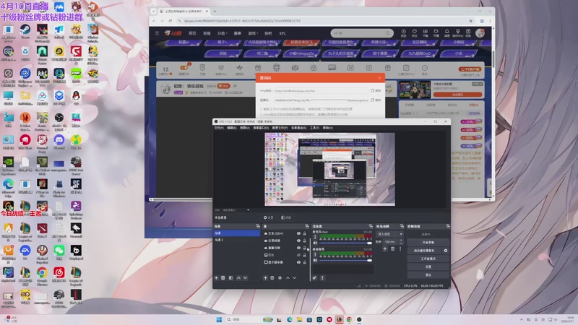
Task: Open QQ penguin desktop shortcut
Action: click(76, 98)
